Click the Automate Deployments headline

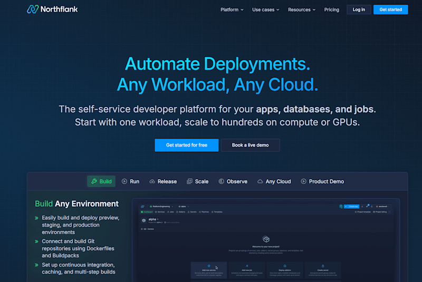pos(217,64)
